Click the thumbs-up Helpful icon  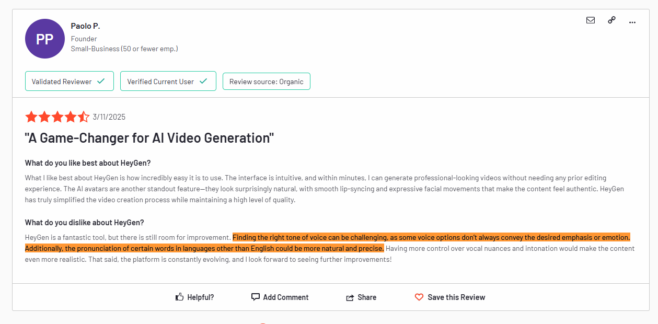(x=180, y=297)
